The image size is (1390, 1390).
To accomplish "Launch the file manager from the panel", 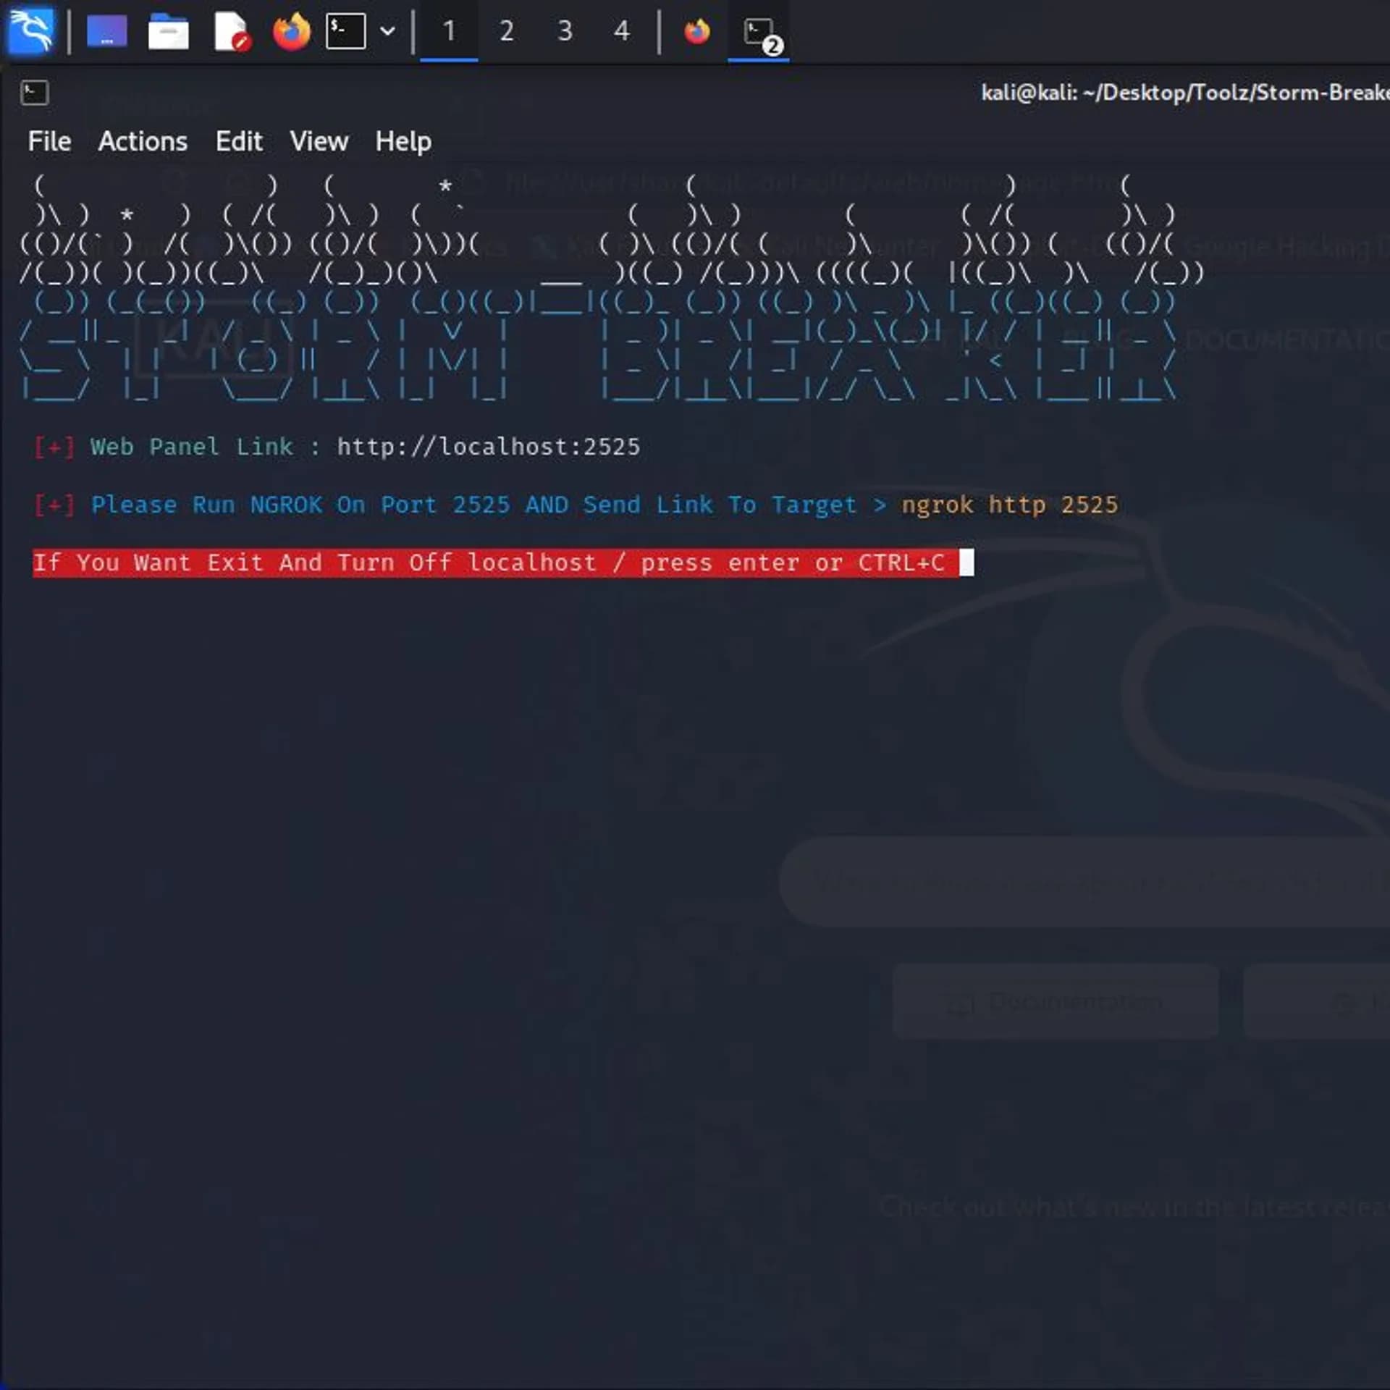I will [168, 31].
